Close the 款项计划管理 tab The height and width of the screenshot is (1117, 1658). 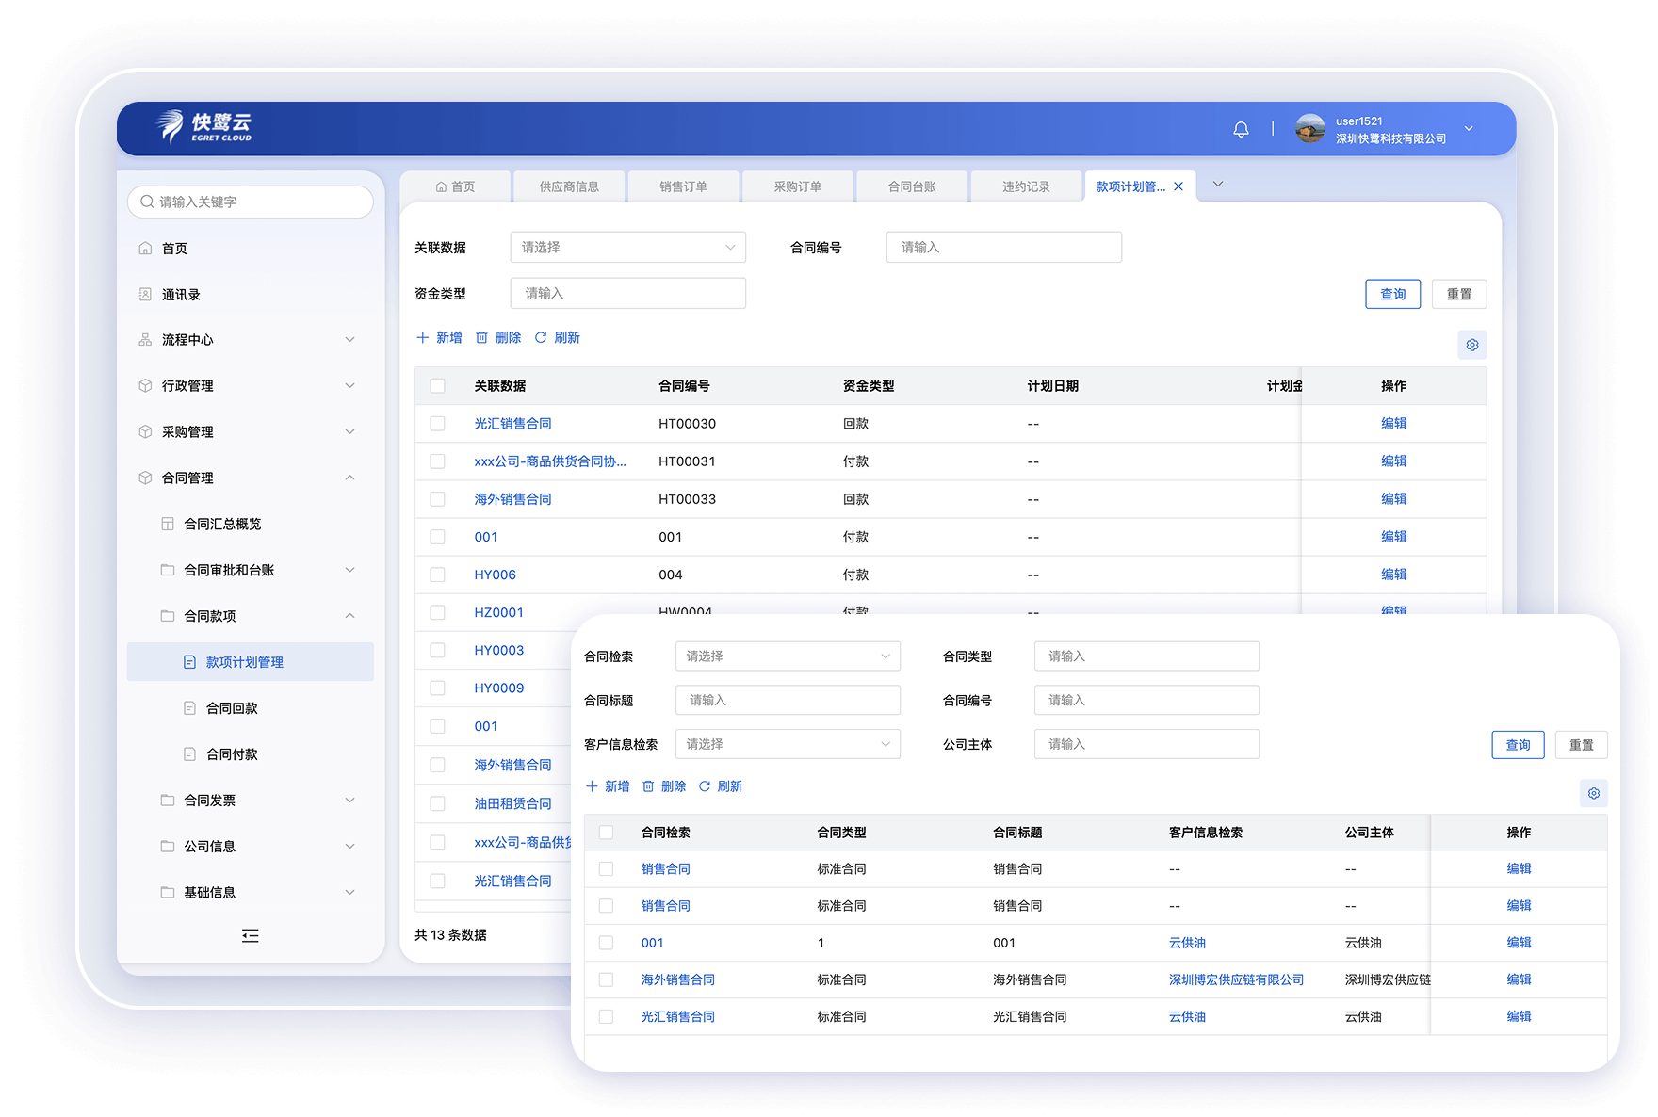pos(1178,186)
